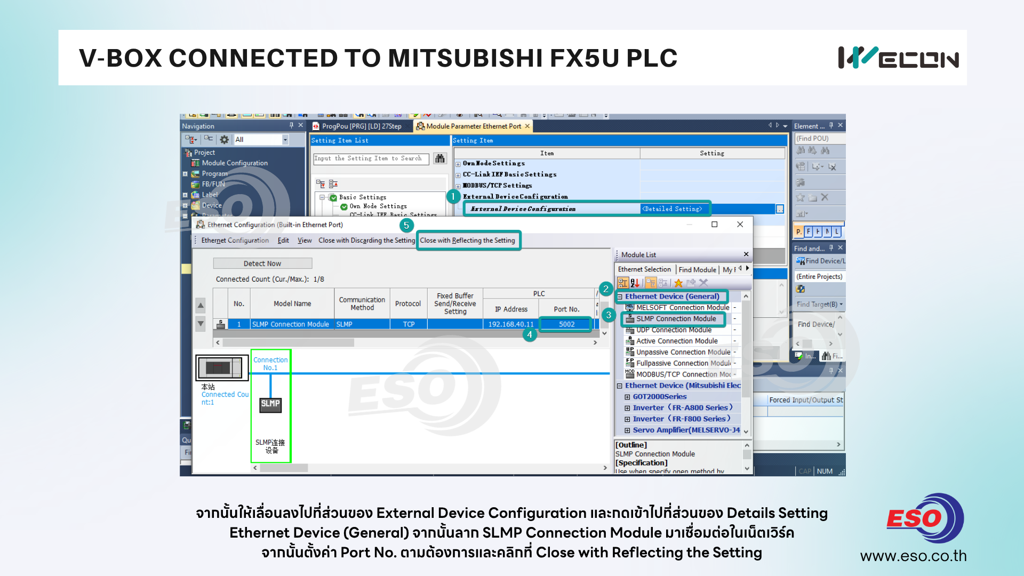Image resolution: width=1024 pixels, height=576 pixels.
Task: Click the collapse-all icon above Basic Settings tree
Action: point(333,183)
